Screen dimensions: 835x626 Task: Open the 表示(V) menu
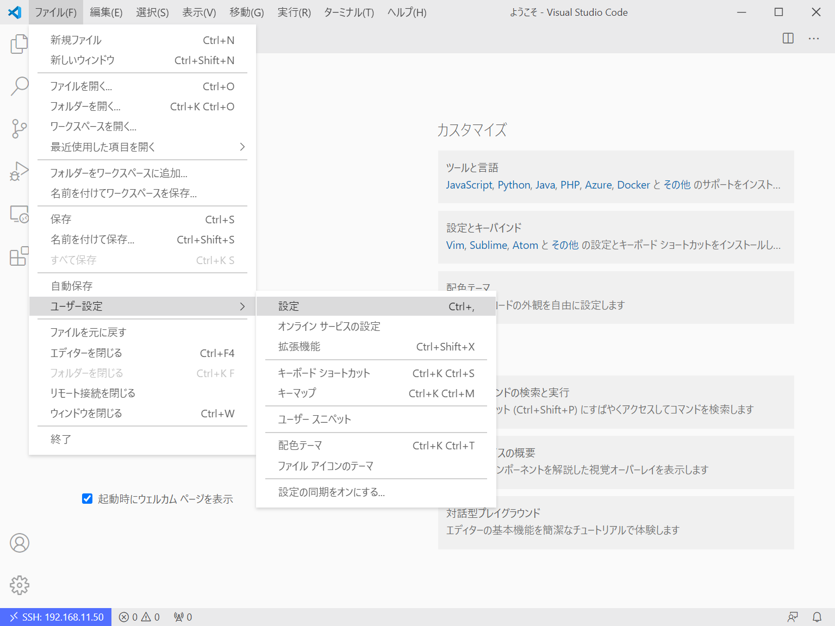pyautogui.click(x=199, y=12)
